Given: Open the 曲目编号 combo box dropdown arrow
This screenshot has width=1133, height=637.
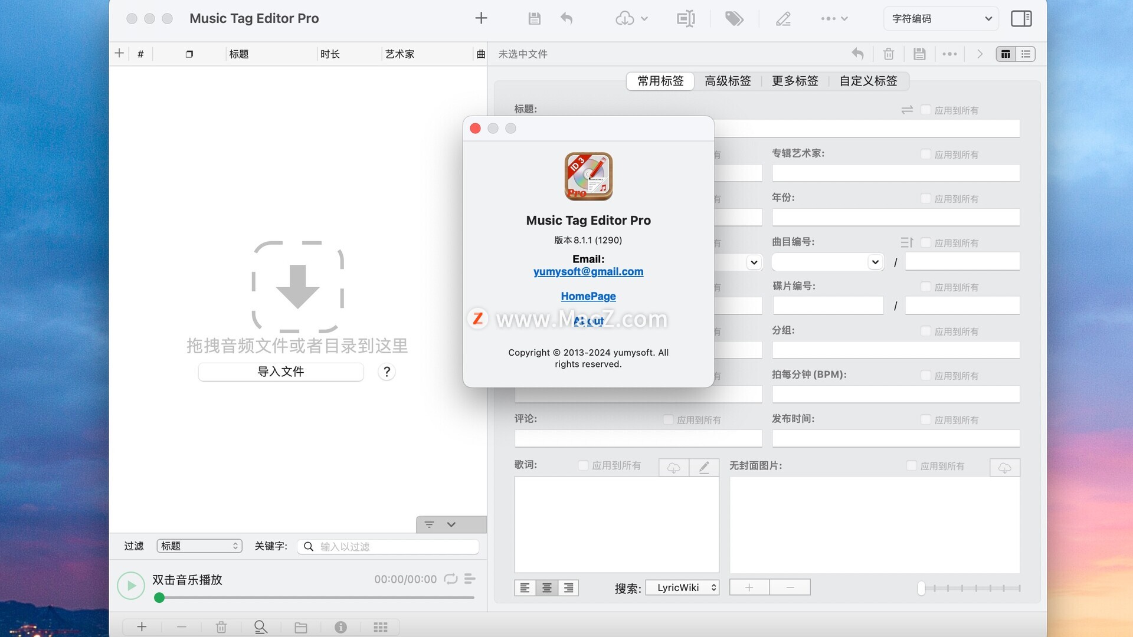Looking at the screenshot, I should click(x=875, y=262).
